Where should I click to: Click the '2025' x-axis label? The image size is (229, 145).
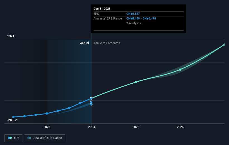point(136,127)
